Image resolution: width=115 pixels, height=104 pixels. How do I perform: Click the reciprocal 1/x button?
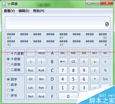point(105,79)
